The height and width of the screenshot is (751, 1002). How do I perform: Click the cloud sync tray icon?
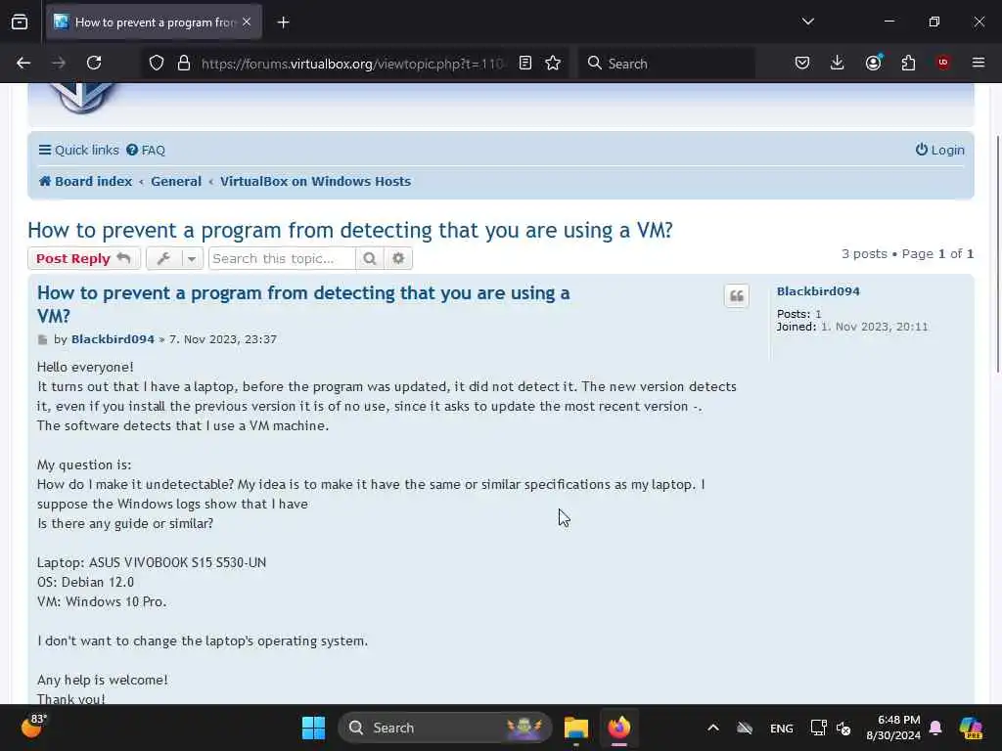coord(745,728)
